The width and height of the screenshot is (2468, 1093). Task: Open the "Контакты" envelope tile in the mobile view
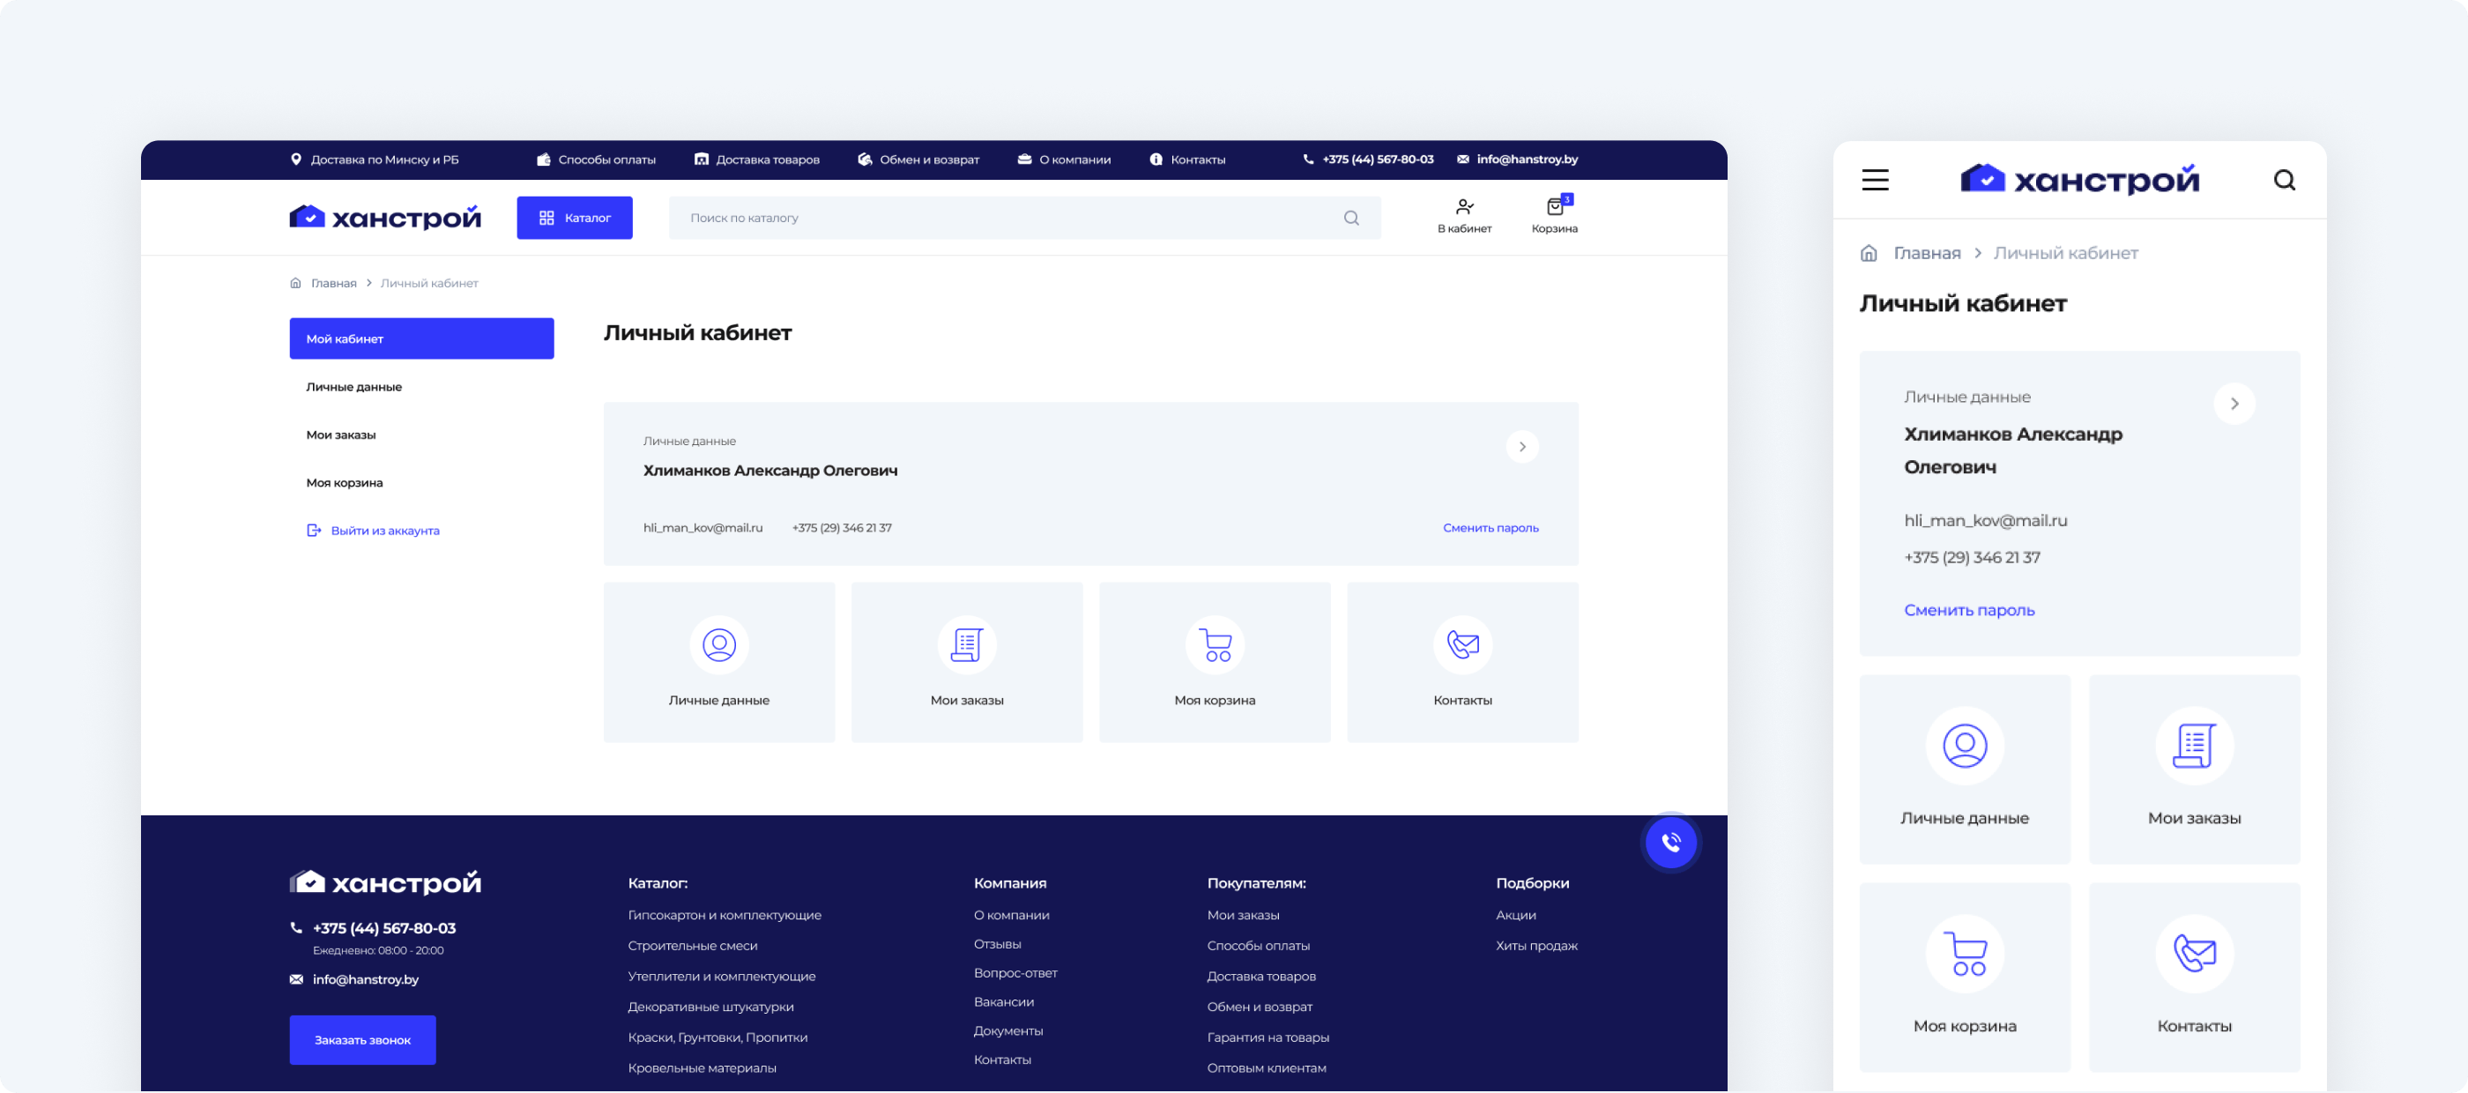[x=2194, y=976]
